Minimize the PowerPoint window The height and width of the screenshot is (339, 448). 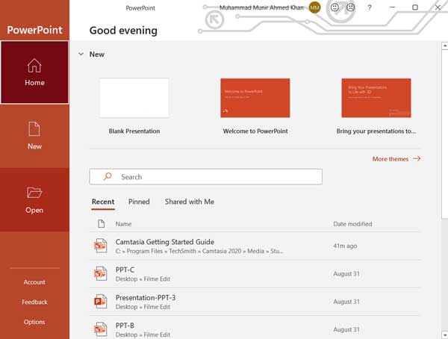point(393,7)
